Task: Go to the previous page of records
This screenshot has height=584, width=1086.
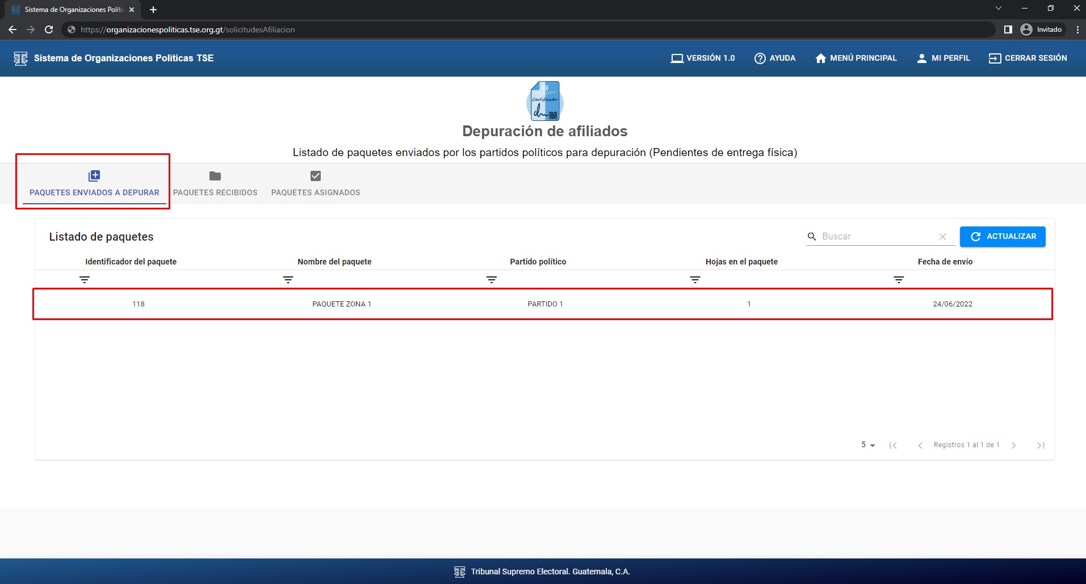Action: (x=920, y=446)
